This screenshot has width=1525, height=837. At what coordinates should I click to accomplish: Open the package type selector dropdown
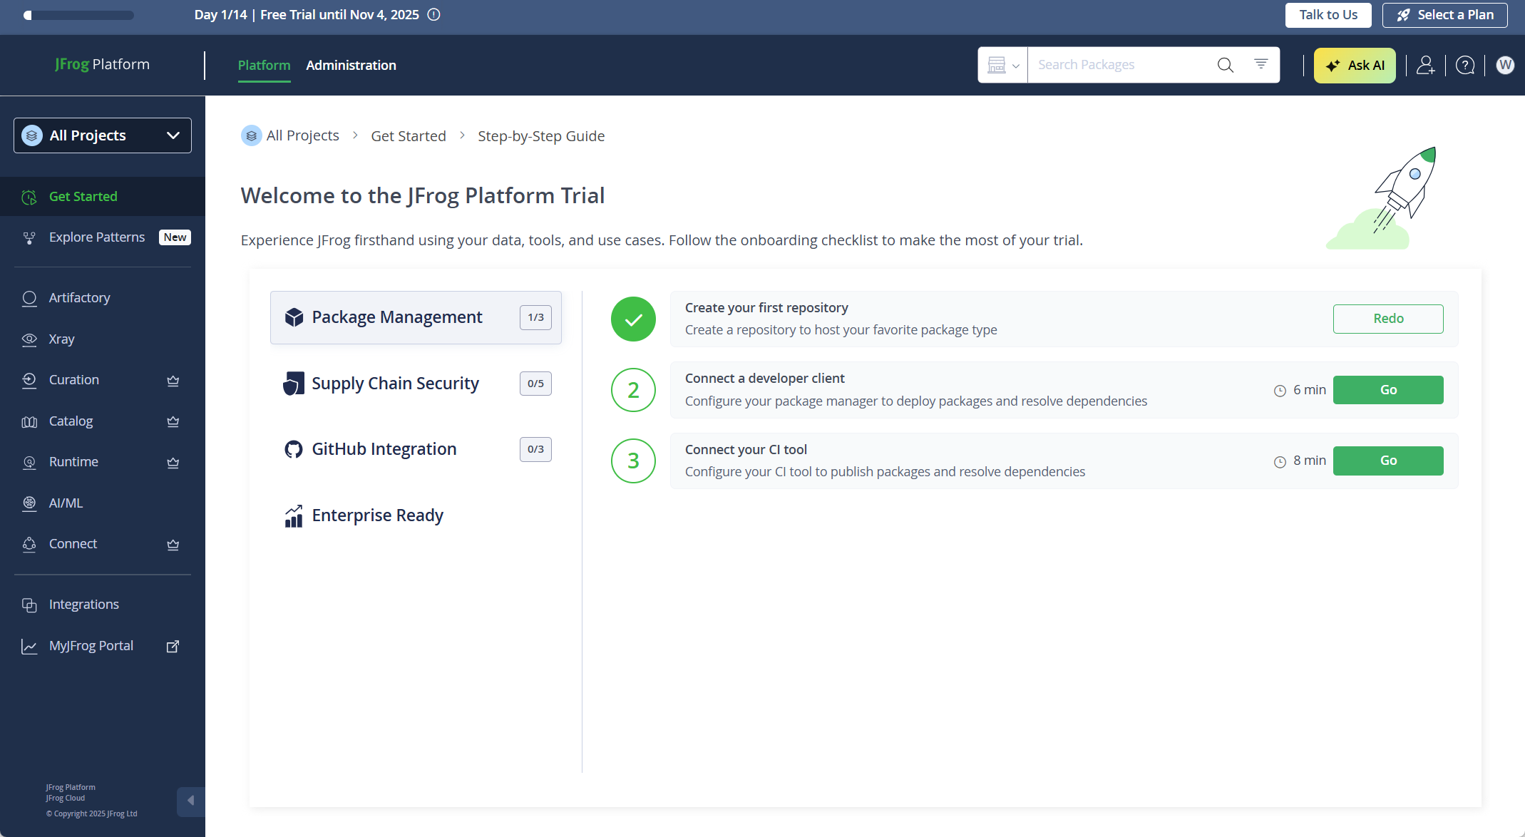[1002, 65]
